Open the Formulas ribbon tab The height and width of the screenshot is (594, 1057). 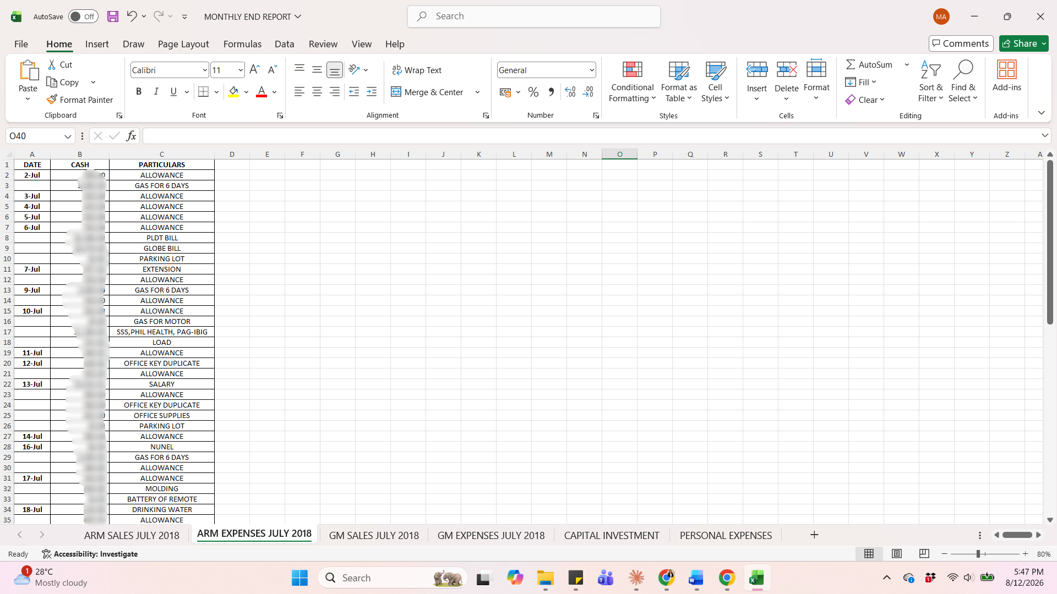coord(242,44)
